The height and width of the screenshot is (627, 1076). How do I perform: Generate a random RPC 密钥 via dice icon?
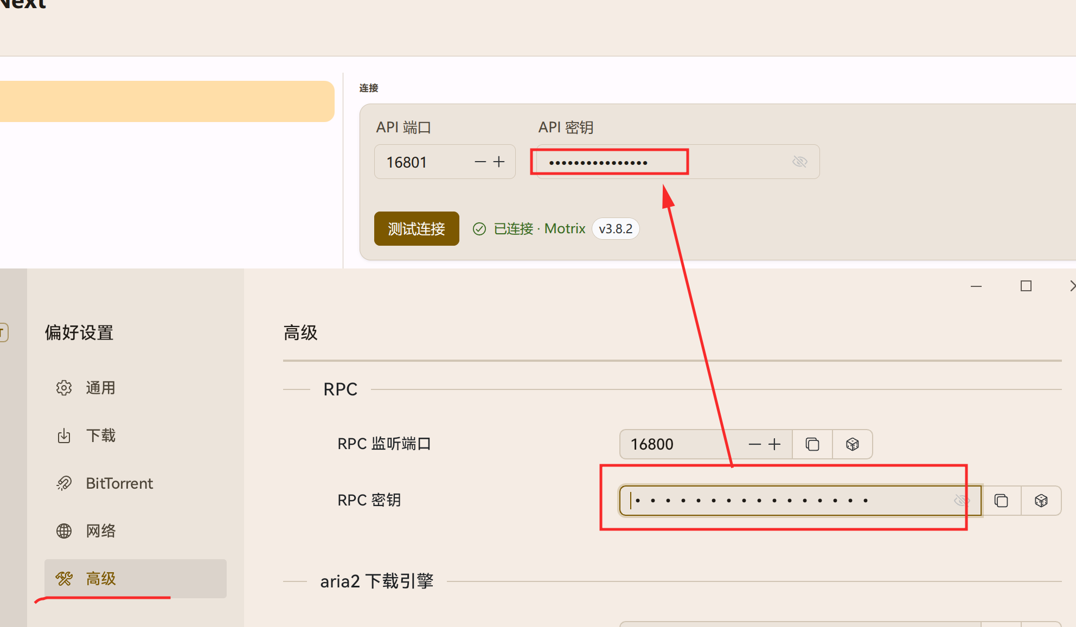1041,500
